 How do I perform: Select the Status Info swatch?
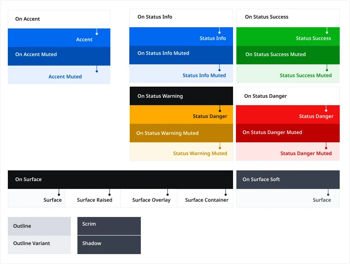pyautogui.click(x=181, y=38)
